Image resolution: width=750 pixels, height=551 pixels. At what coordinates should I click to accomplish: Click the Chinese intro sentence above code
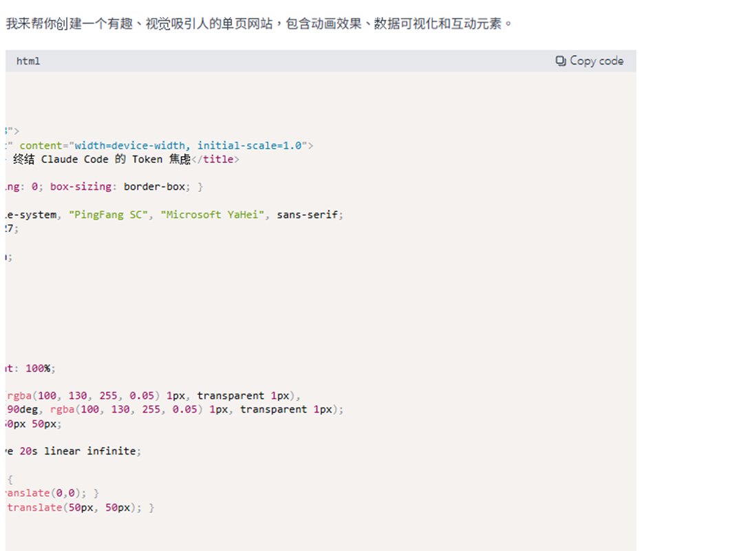pyautogui.click(x=259, y=23)
